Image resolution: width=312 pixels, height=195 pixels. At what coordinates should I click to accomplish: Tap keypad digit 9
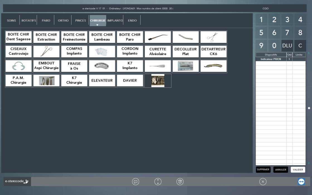click(x=261, y=46)
